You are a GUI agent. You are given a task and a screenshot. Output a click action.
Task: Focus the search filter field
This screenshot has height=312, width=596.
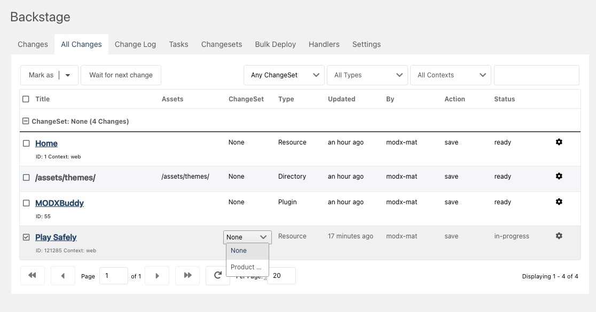click(x=536, y=75)
